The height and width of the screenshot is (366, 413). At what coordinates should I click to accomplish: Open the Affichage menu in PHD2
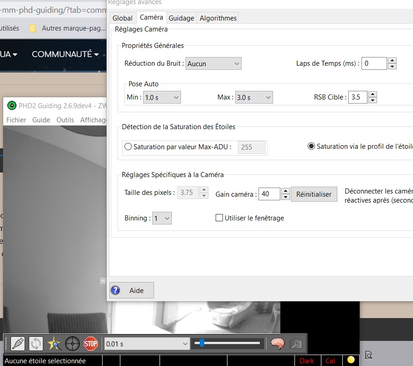pyautogui.click(x=93, y=120)
